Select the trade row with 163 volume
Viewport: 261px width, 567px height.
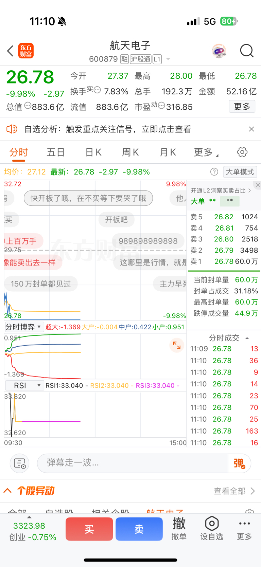coord(224,431)
